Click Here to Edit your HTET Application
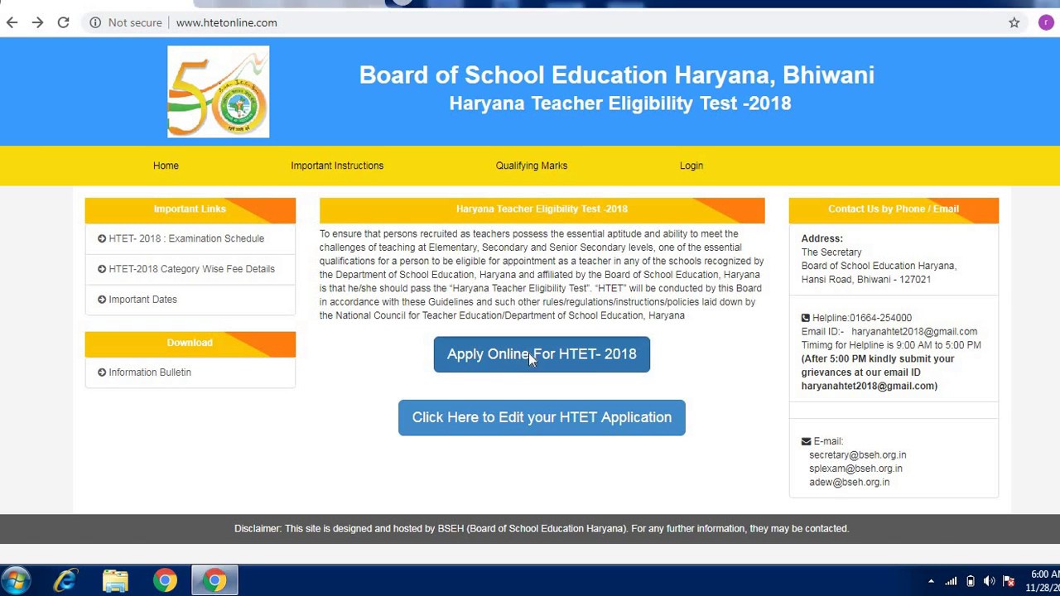This screenshot has height=596, width=1060. pos(542,417)
